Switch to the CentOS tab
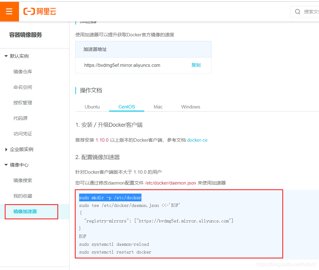The width and height of the screenshot is (319, 270). click(126, 107)
